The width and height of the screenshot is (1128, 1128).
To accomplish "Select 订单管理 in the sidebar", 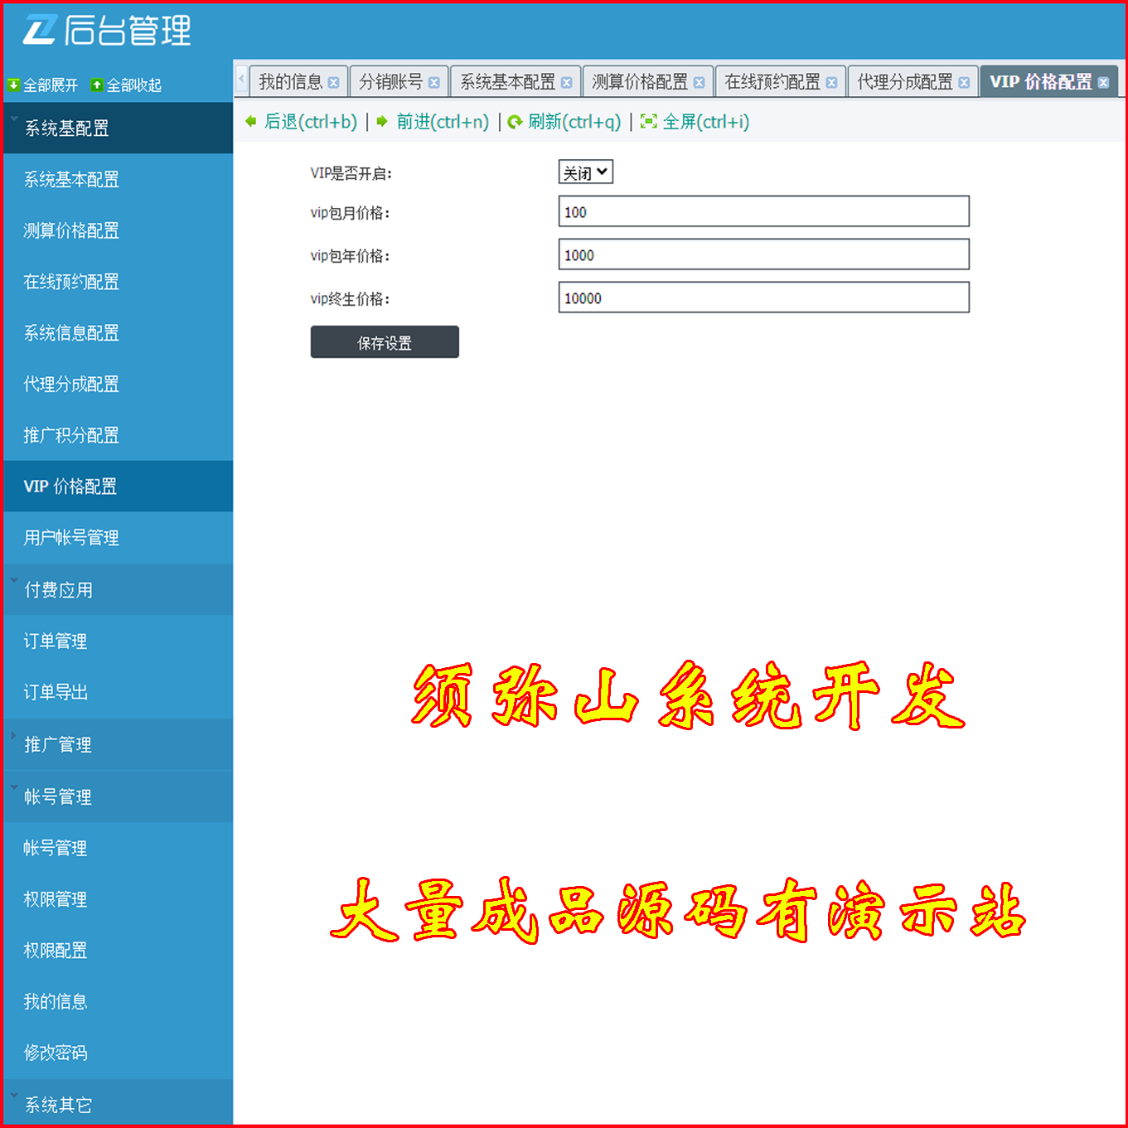I will click(53, 641).
